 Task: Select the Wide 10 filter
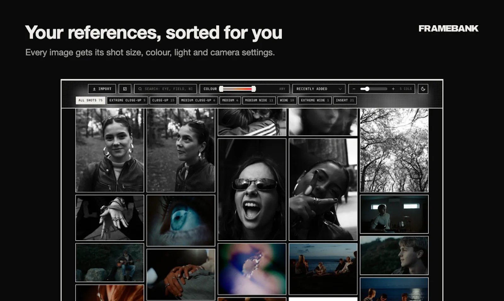287,100
